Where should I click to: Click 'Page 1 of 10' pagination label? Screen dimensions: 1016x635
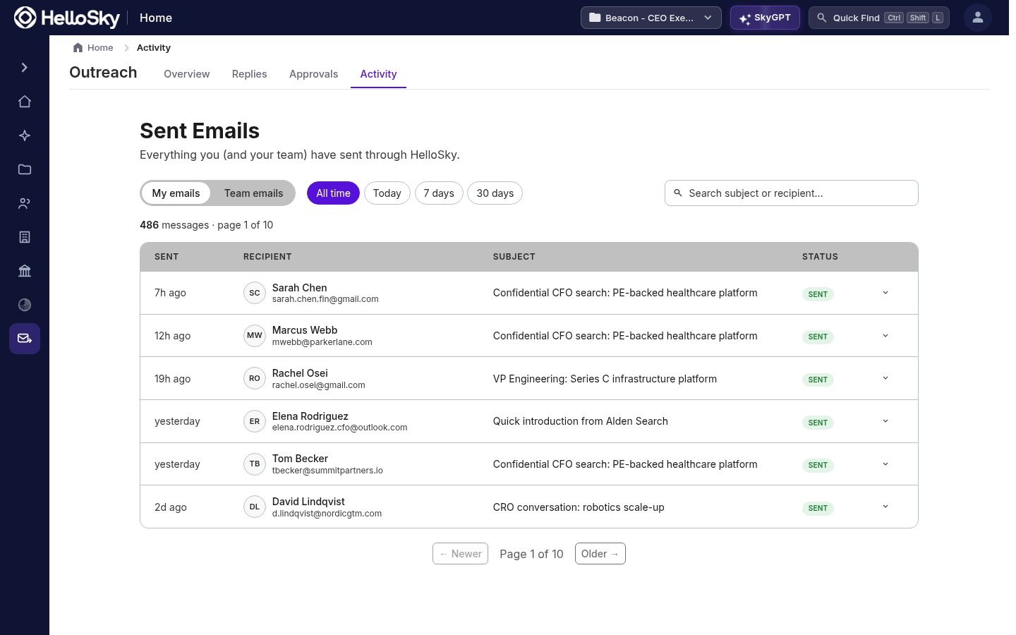point(531,554)
